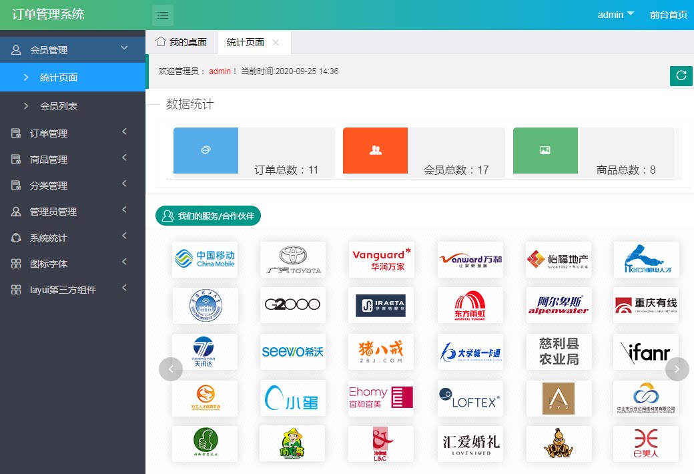Expand the 分类管理 menu arrow

124,184
